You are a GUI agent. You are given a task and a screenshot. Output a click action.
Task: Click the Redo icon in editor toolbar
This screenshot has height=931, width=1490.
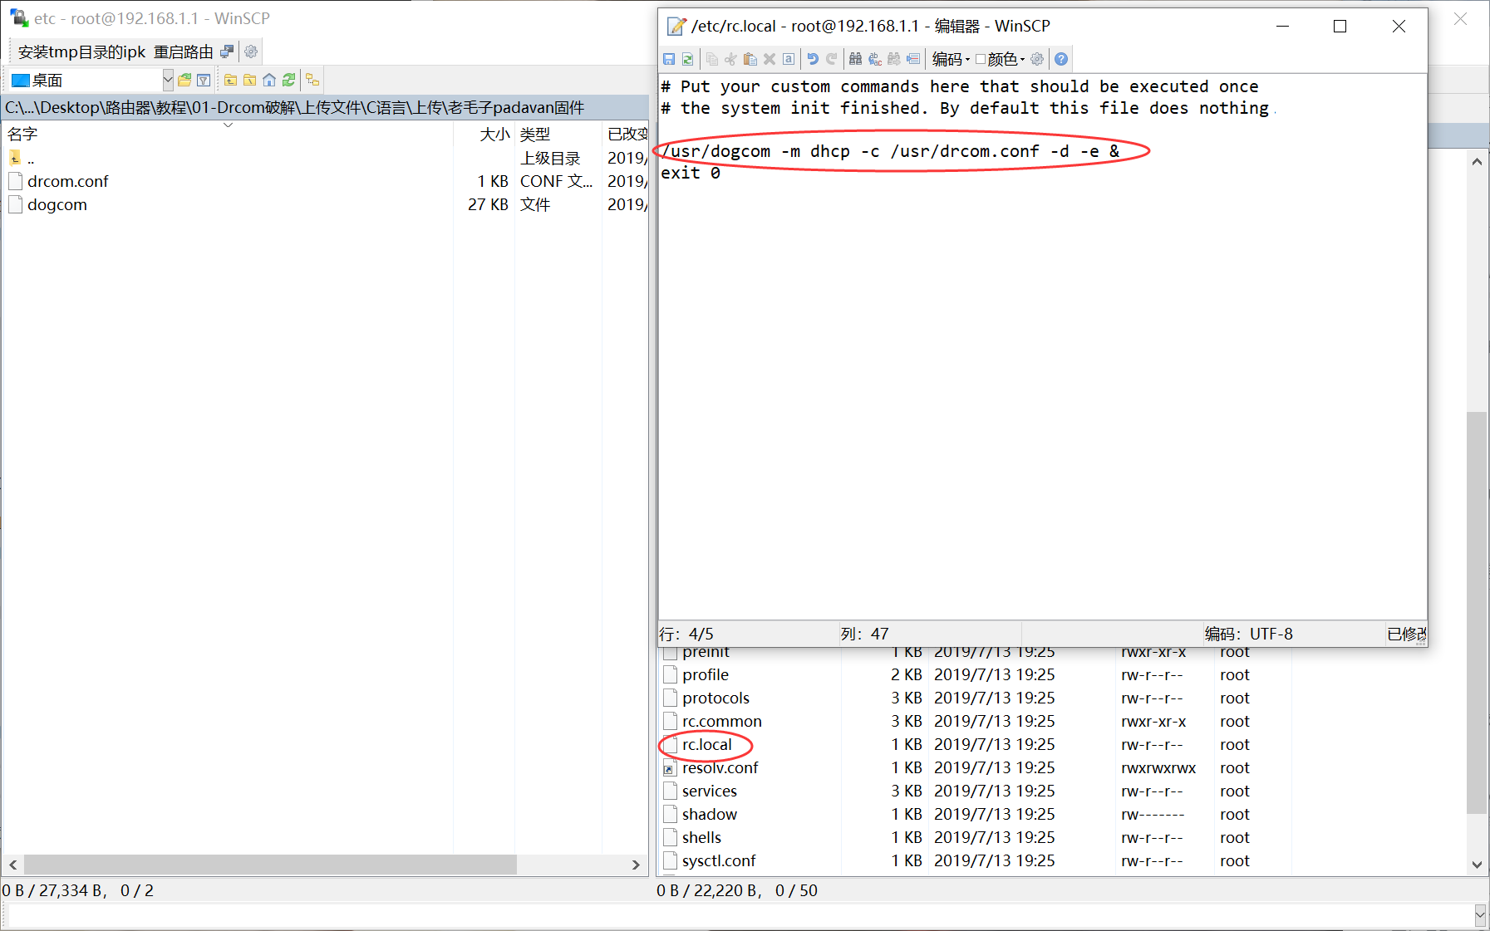point(832,59)
